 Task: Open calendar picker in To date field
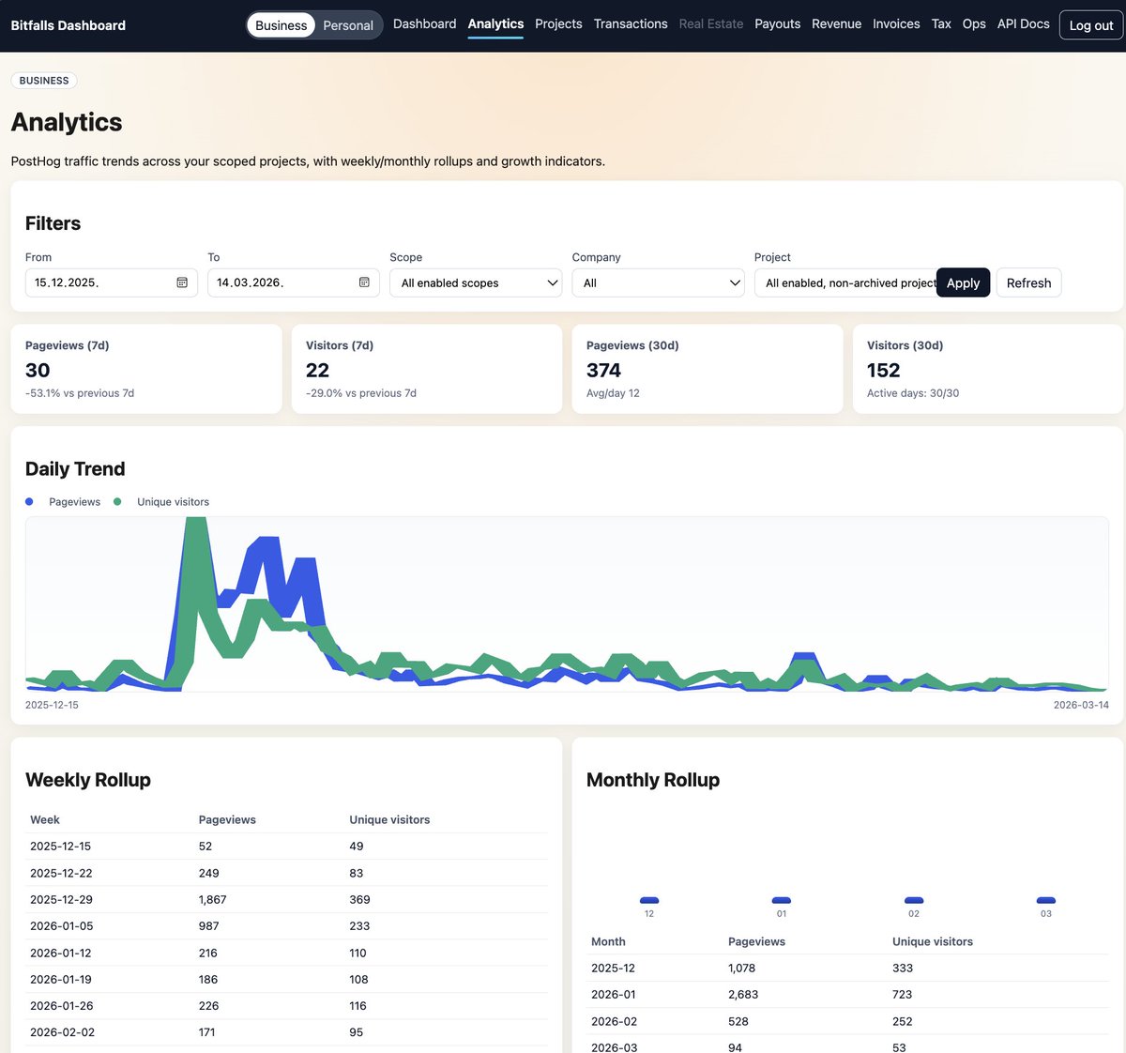point(364,282)
